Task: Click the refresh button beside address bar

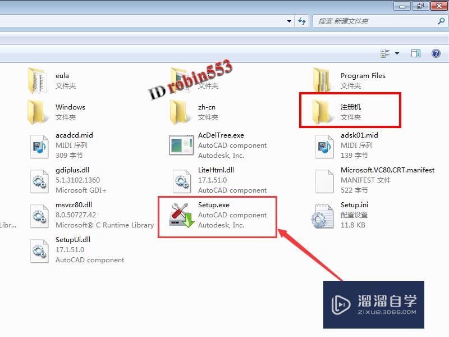Action: point(302,21)
